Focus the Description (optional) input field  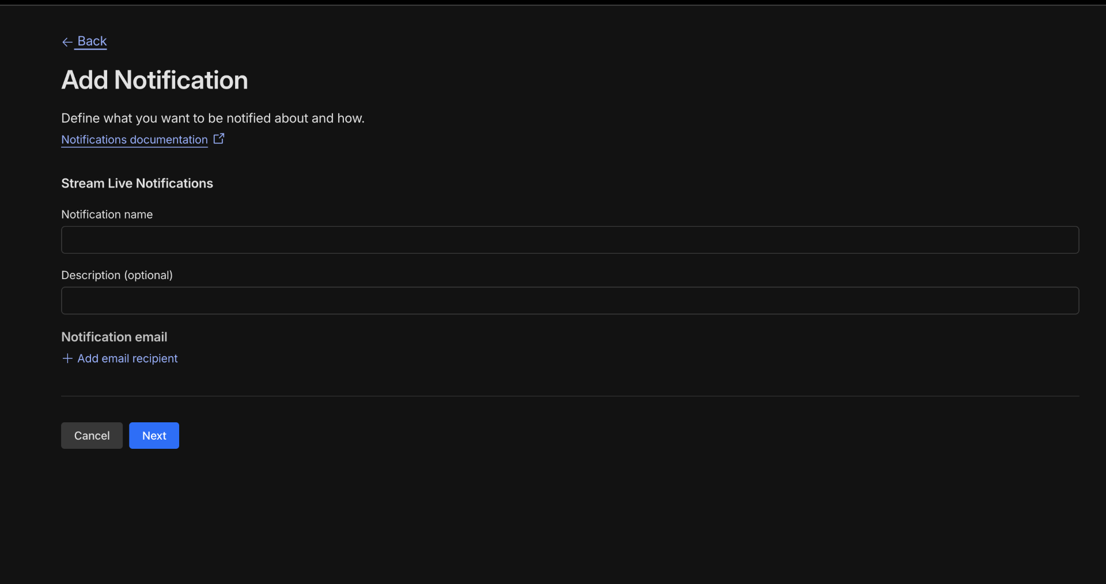point(570,301)
